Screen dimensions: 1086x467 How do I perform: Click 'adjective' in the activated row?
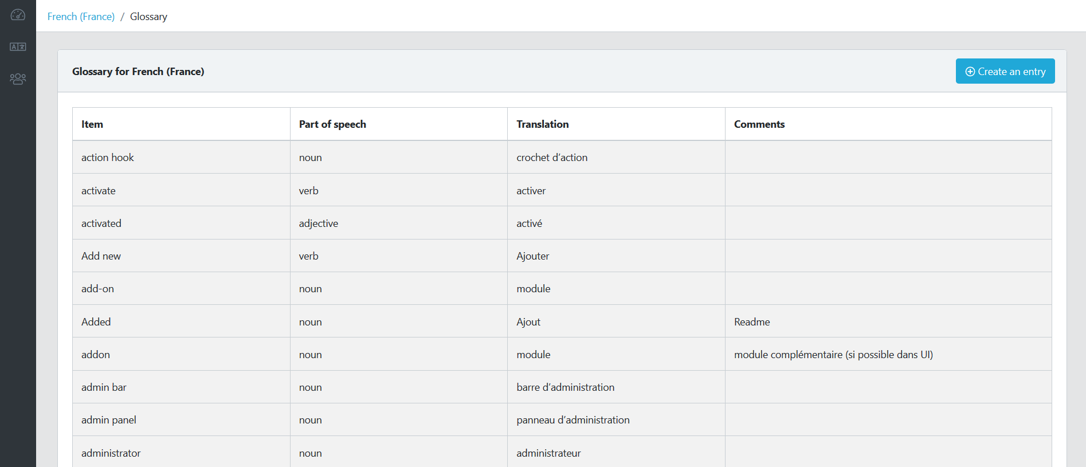(x=319, y=223)
